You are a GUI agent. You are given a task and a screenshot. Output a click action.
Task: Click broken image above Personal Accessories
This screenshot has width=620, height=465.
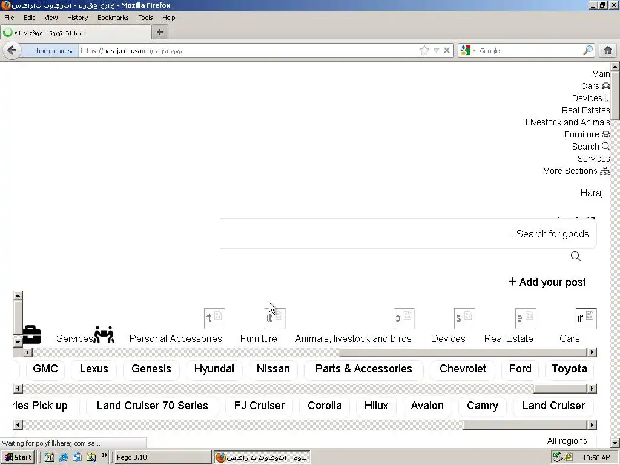[214, 318]
